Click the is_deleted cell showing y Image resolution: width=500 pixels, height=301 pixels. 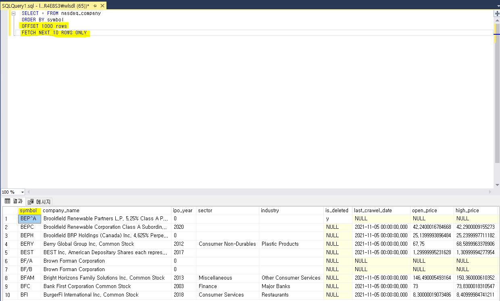[x=338, y=219]
